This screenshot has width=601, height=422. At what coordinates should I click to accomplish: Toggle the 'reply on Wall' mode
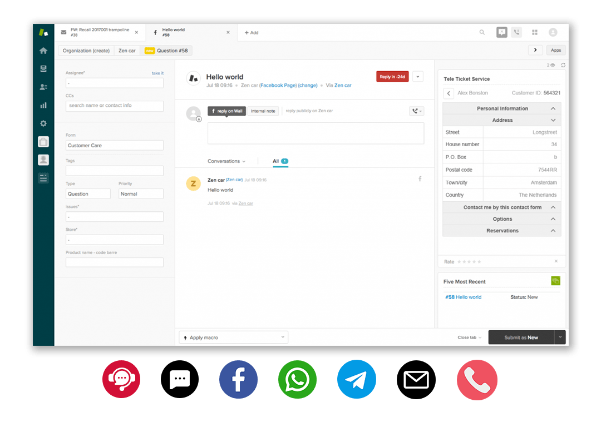[226, 111]
